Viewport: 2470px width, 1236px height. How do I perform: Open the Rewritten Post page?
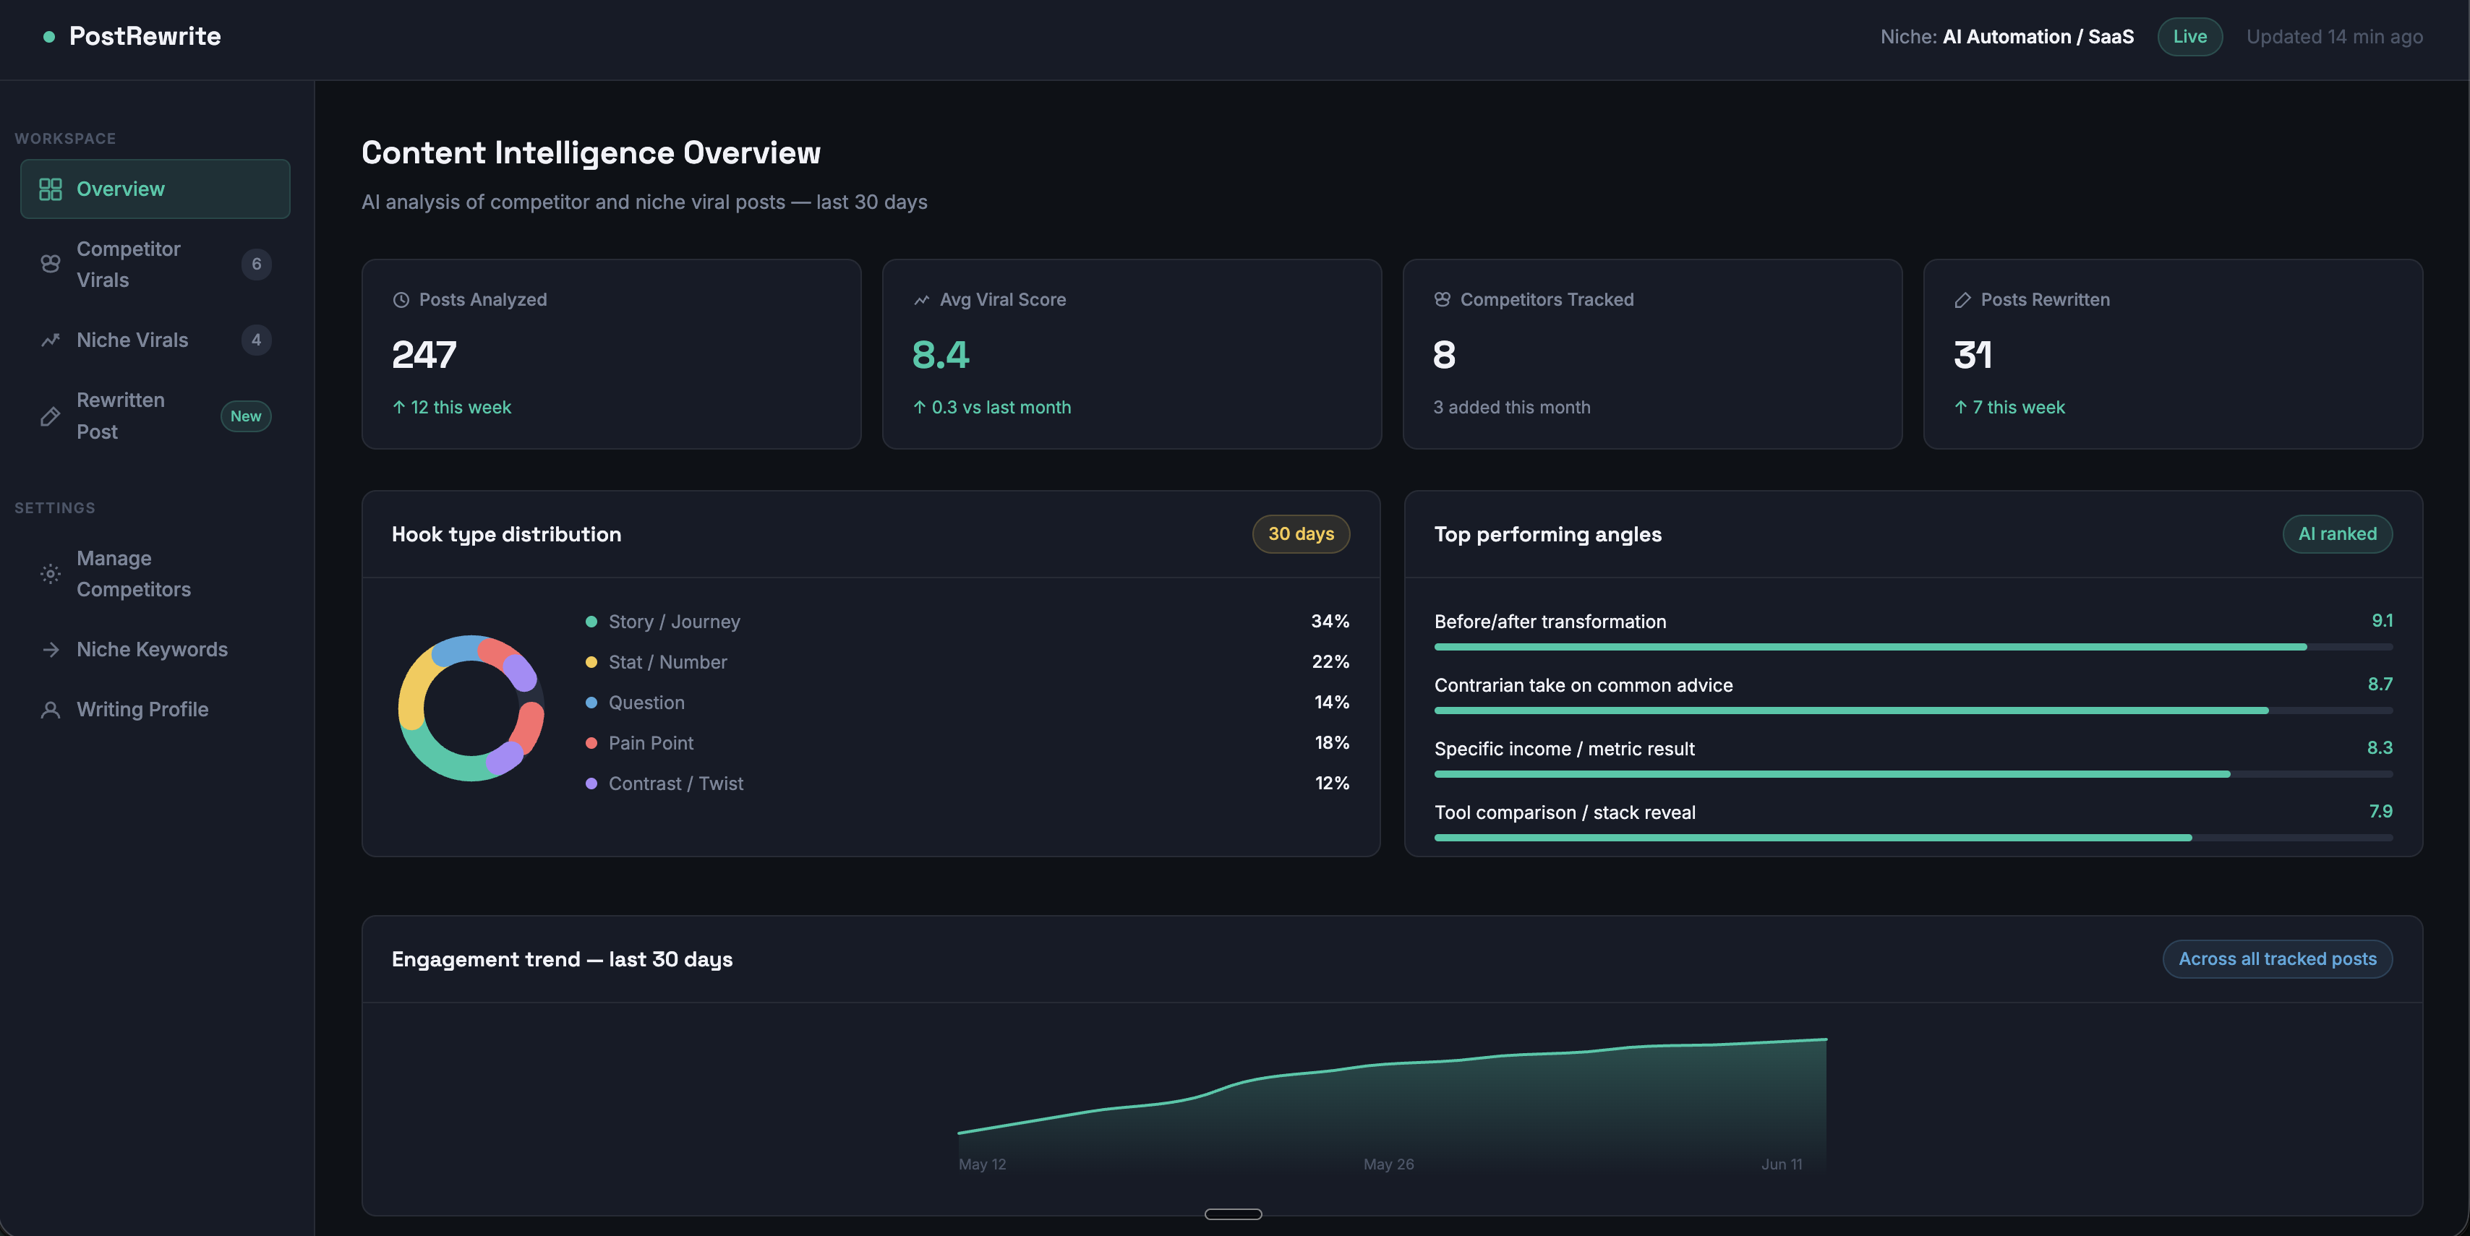click(x=155, y=416)
